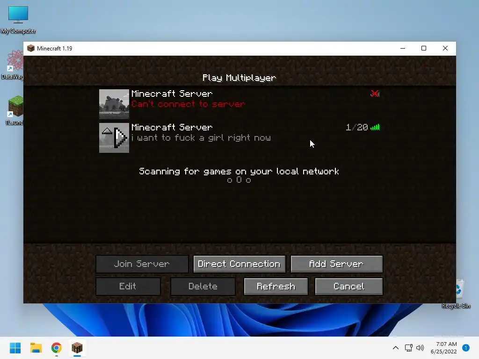Edit the selected server entry
This screenshot has height=359, width=479.
128,287
